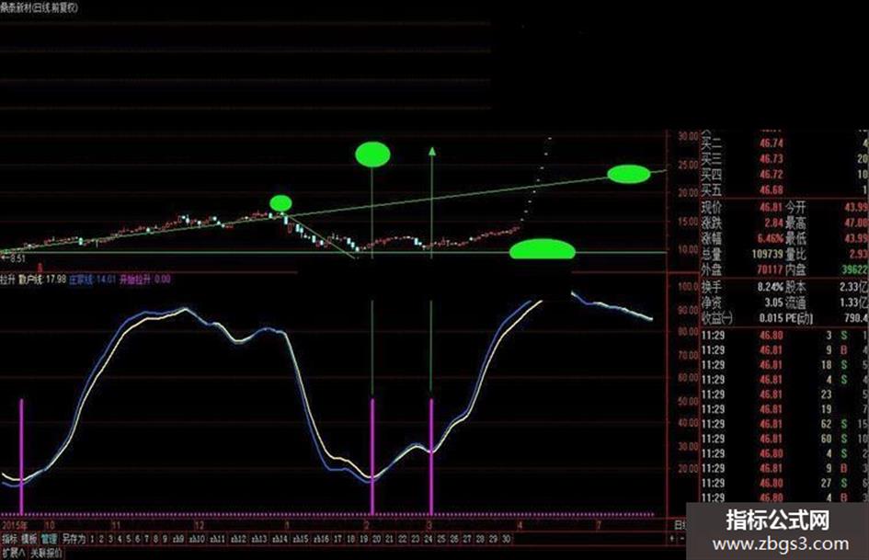This screenshot has height=560, width=869.
Task: Expand the 扩展∧ panel
Action: point(13,553)
